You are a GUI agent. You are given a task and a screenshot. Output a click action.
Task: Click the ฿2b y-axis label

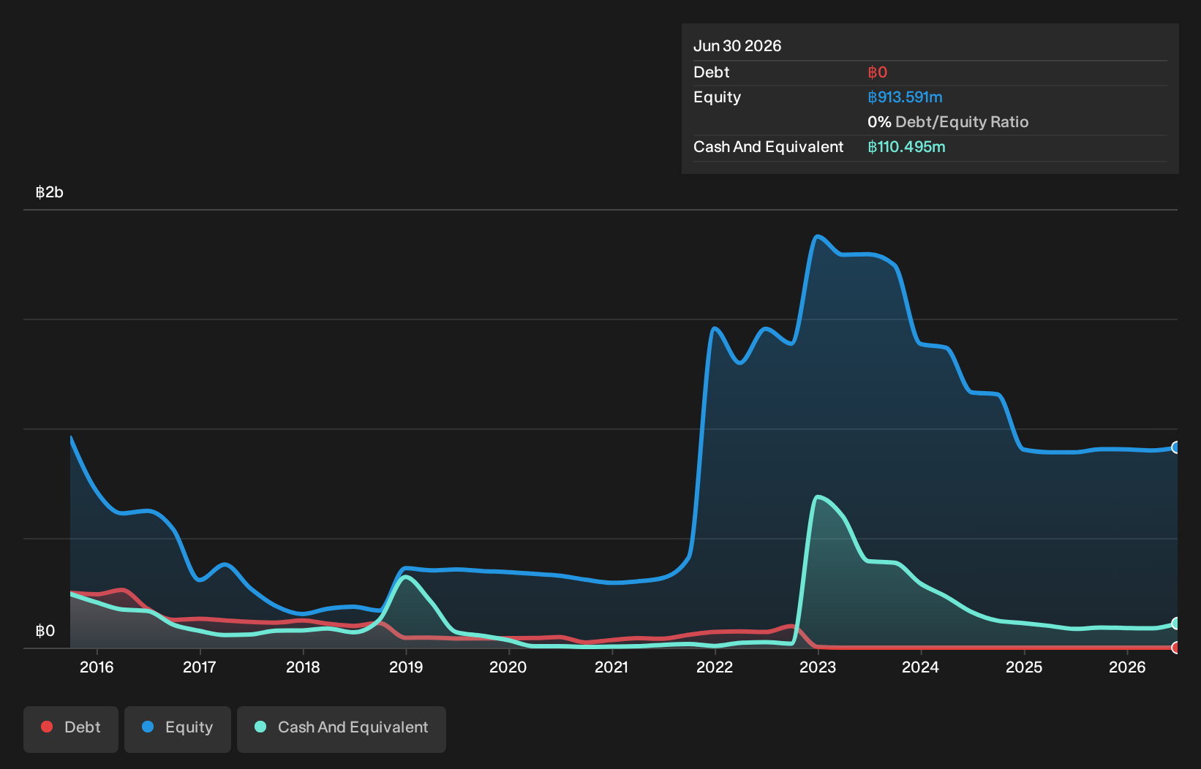point(50,192)
